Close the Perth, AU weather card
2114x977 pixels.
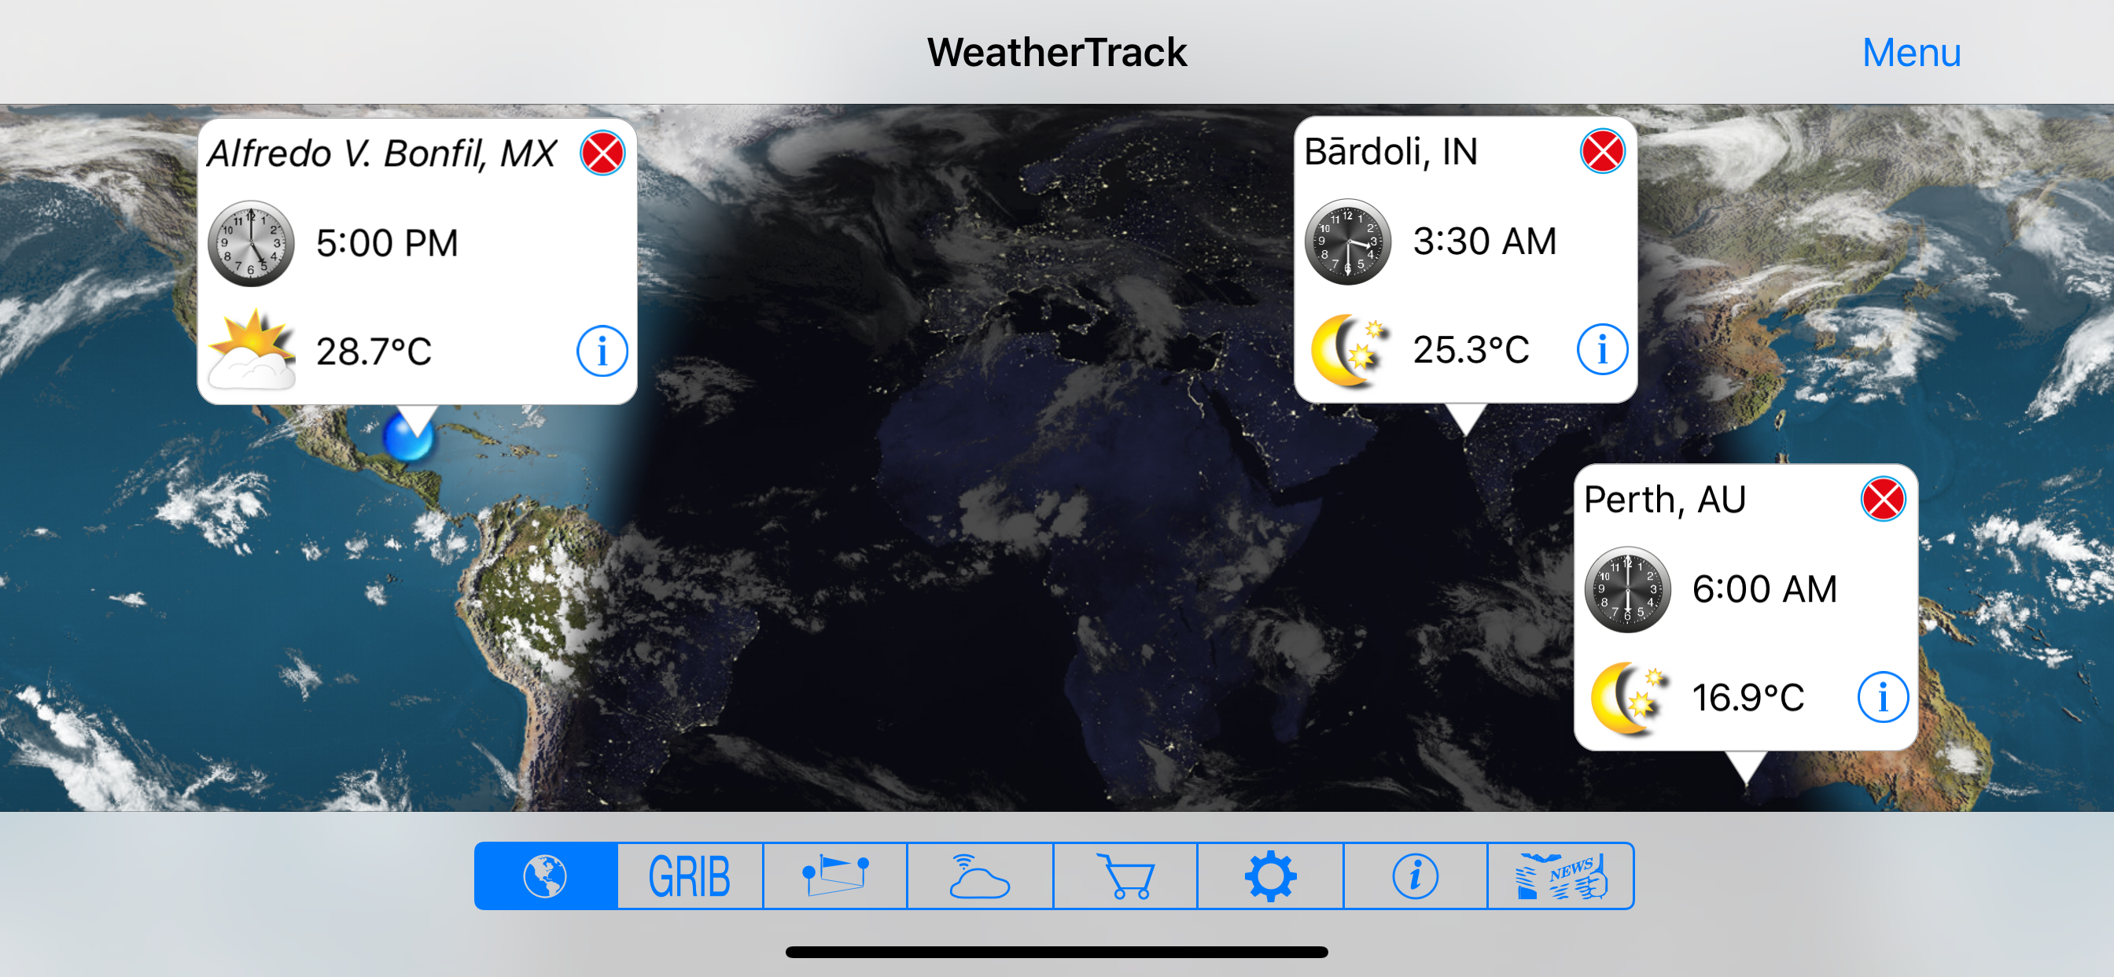pos(1883,499)
